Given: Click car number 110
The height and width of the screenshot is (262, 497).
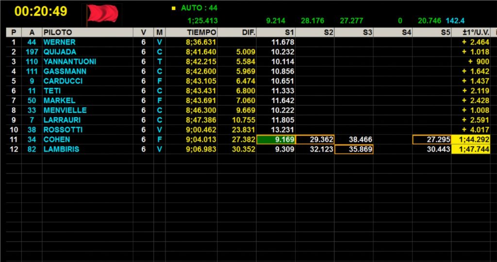Looking at the screenshot, I should (32, 62).
